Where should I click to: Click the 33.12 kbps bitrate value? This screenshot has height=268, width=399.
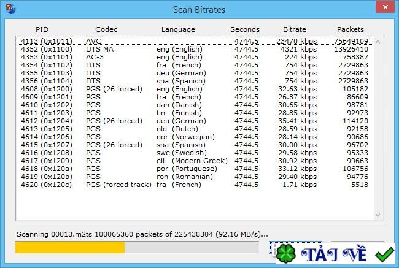pyautogui.click(x=298, y=169)
